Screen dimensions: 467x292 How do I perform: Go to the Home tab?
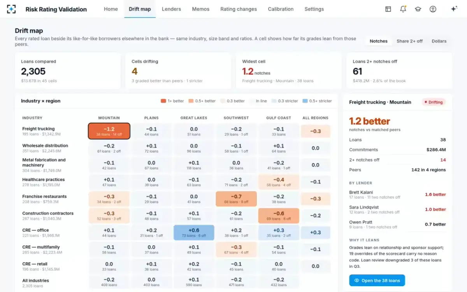click(x=111, y=9)
